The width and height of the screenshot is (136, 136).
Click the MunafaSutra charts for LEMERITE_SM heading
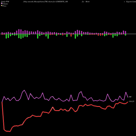(45, 2)
